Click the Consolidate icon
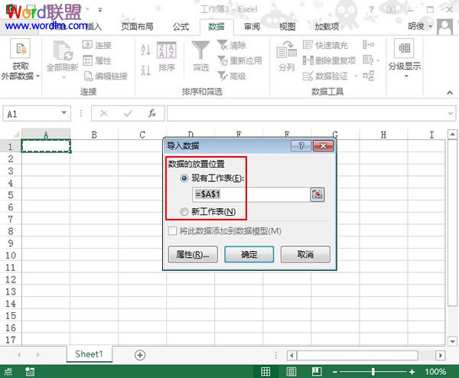This screenshot has width=459, height=378. pyautogui.click(x=368, y=45)
